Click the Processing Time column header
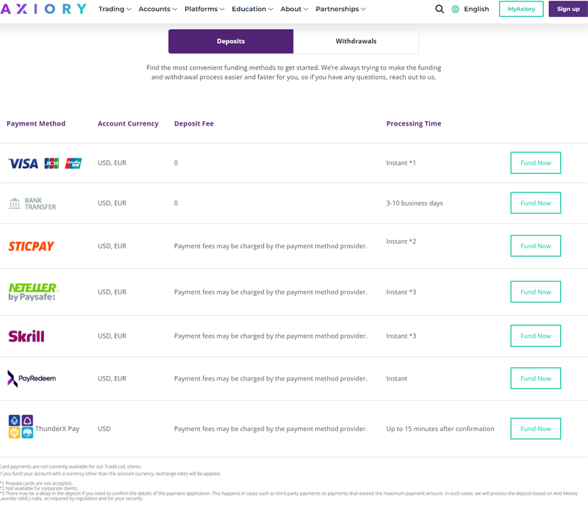Viewport: 588px width, 506px height. [414, 123]
